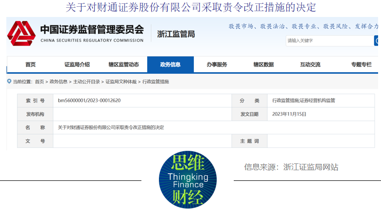Open the 首页 navigation tab
Image resolution: width=381 pixels, height=209 pixels.
30,64
